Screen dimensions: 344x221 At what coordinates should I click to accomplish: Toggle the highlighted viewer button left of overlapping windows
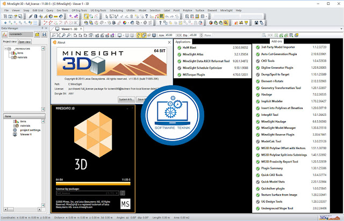coord(139,35)
